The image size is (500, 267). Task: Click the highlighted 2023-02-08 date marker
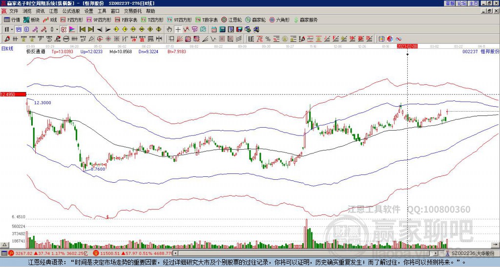tap(407, 46)
